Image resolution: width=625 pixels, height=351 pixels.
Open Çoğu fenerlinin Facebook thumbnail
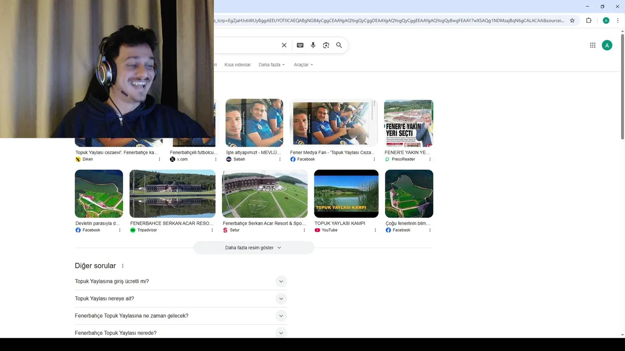click(x=409, y=194)
